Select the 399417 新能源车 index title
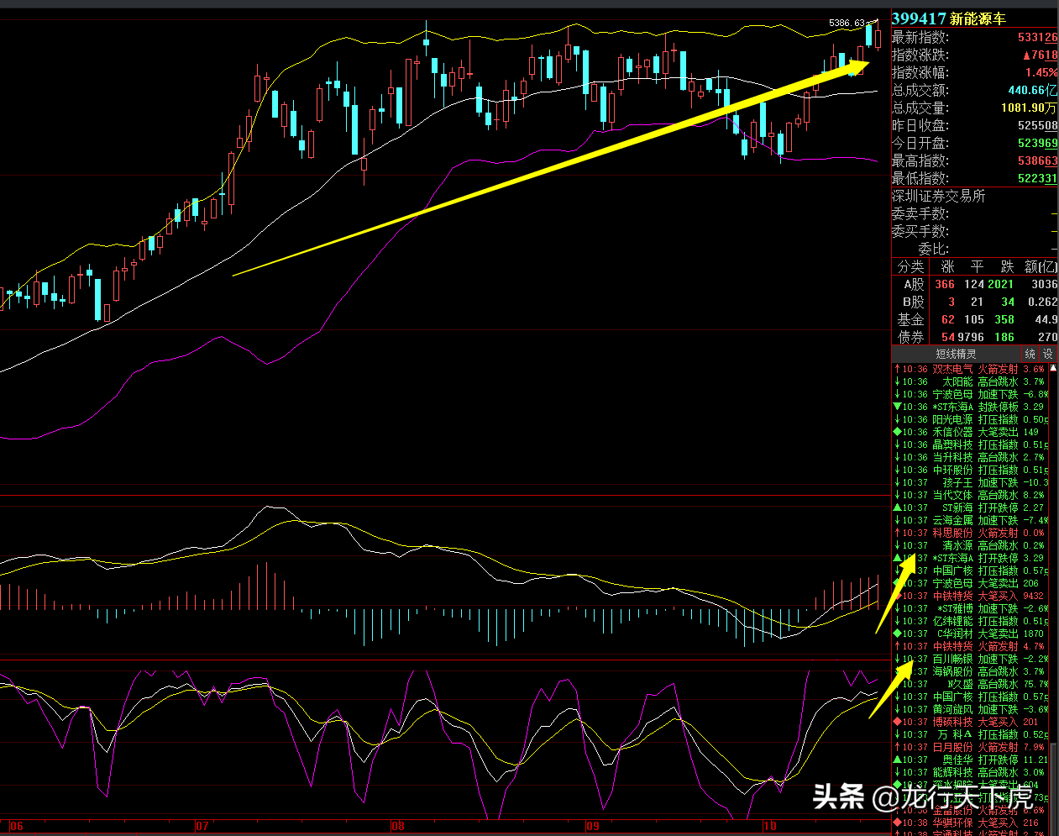The image size is (1059, 836). pyautogui.click(x=948, y=18)
